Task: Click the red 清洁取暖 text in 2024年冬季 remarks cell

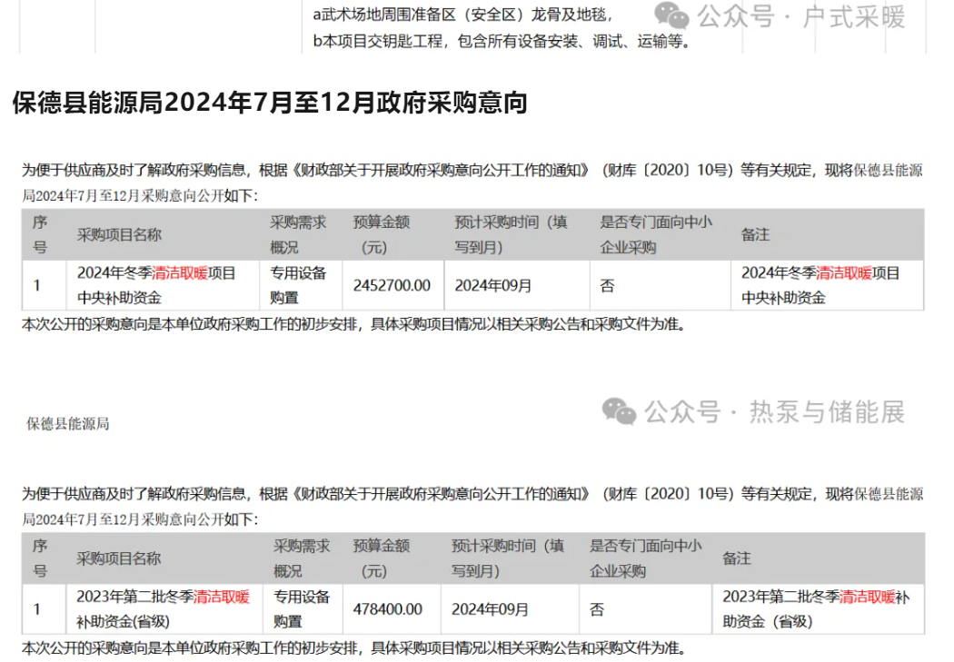Action: tap(843, 273)
